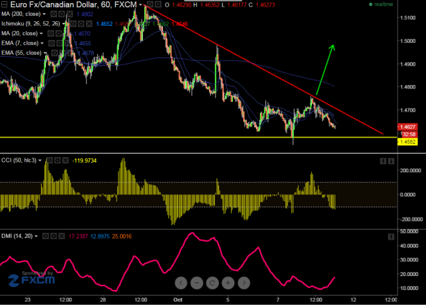
Task: Click the DMI value 25.0016
Action: tap(122, 237)
